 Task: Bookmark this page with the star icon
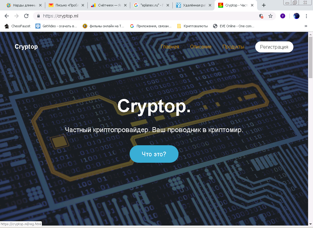(x=270, y=16)
